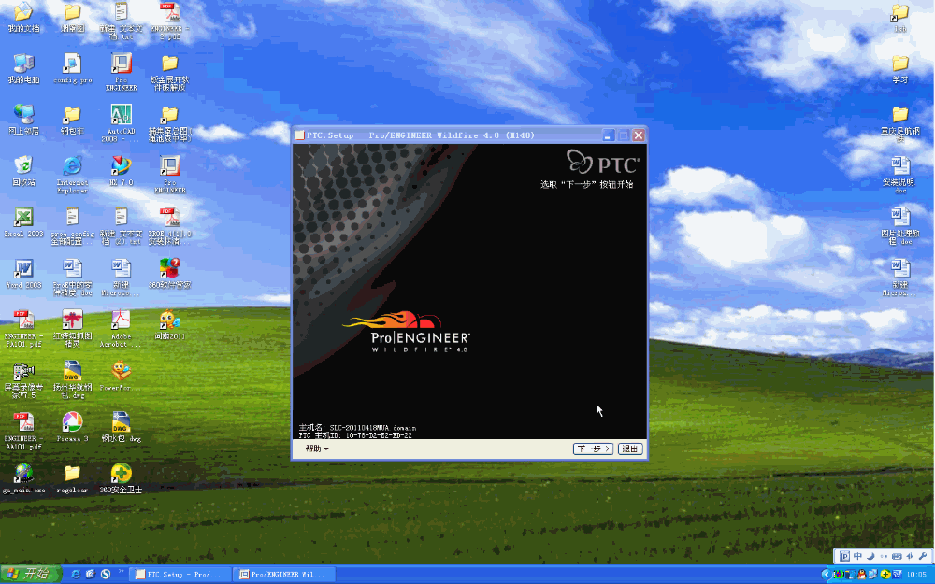Expand the Quick Launch overflow chevron
The image size is (935, 584).
121,572
